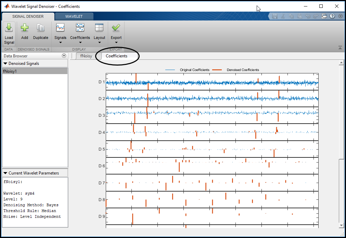Click the help question mark icon
Viewport: 346px width, 238px height.
(332, 16)
